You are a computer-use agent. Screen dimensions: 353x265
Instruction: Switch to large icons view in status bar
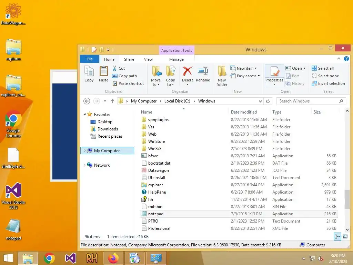point(345,237)
